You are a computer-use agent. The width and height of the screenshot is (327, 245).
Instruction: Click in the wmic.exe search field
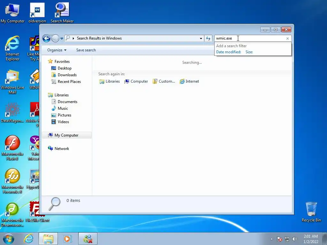coord(250,38)
